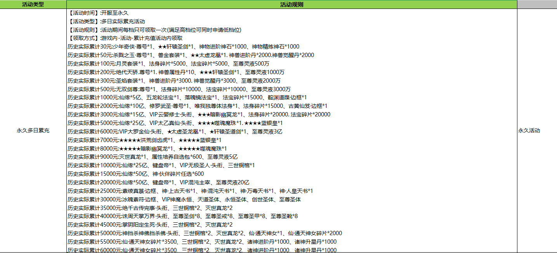Click the 历史实际累计6000元 reward line

point(175,132)
